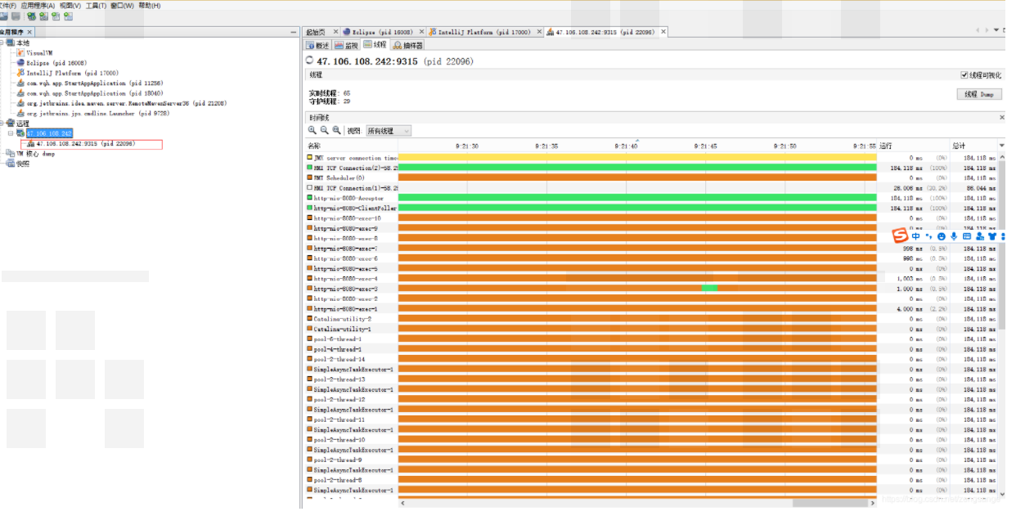Select the RMI Scheduler(0) thread row

coord(651,177)
